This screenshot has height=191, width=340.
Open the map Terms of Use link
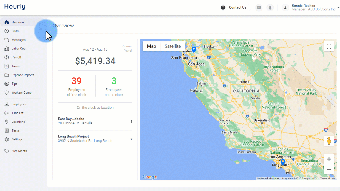pyautogui.click(x=327, y=179)
